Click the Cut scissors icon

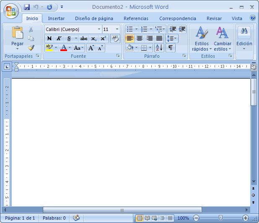coord(31,29)
